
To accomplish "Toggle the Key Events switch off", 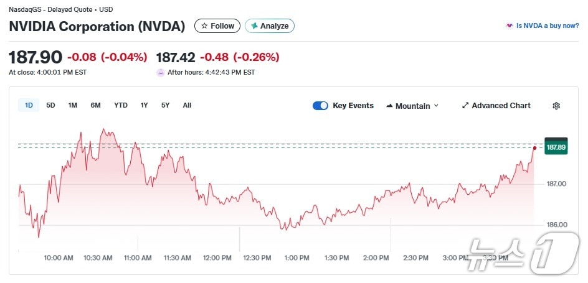I will click(x=320, y=106).
